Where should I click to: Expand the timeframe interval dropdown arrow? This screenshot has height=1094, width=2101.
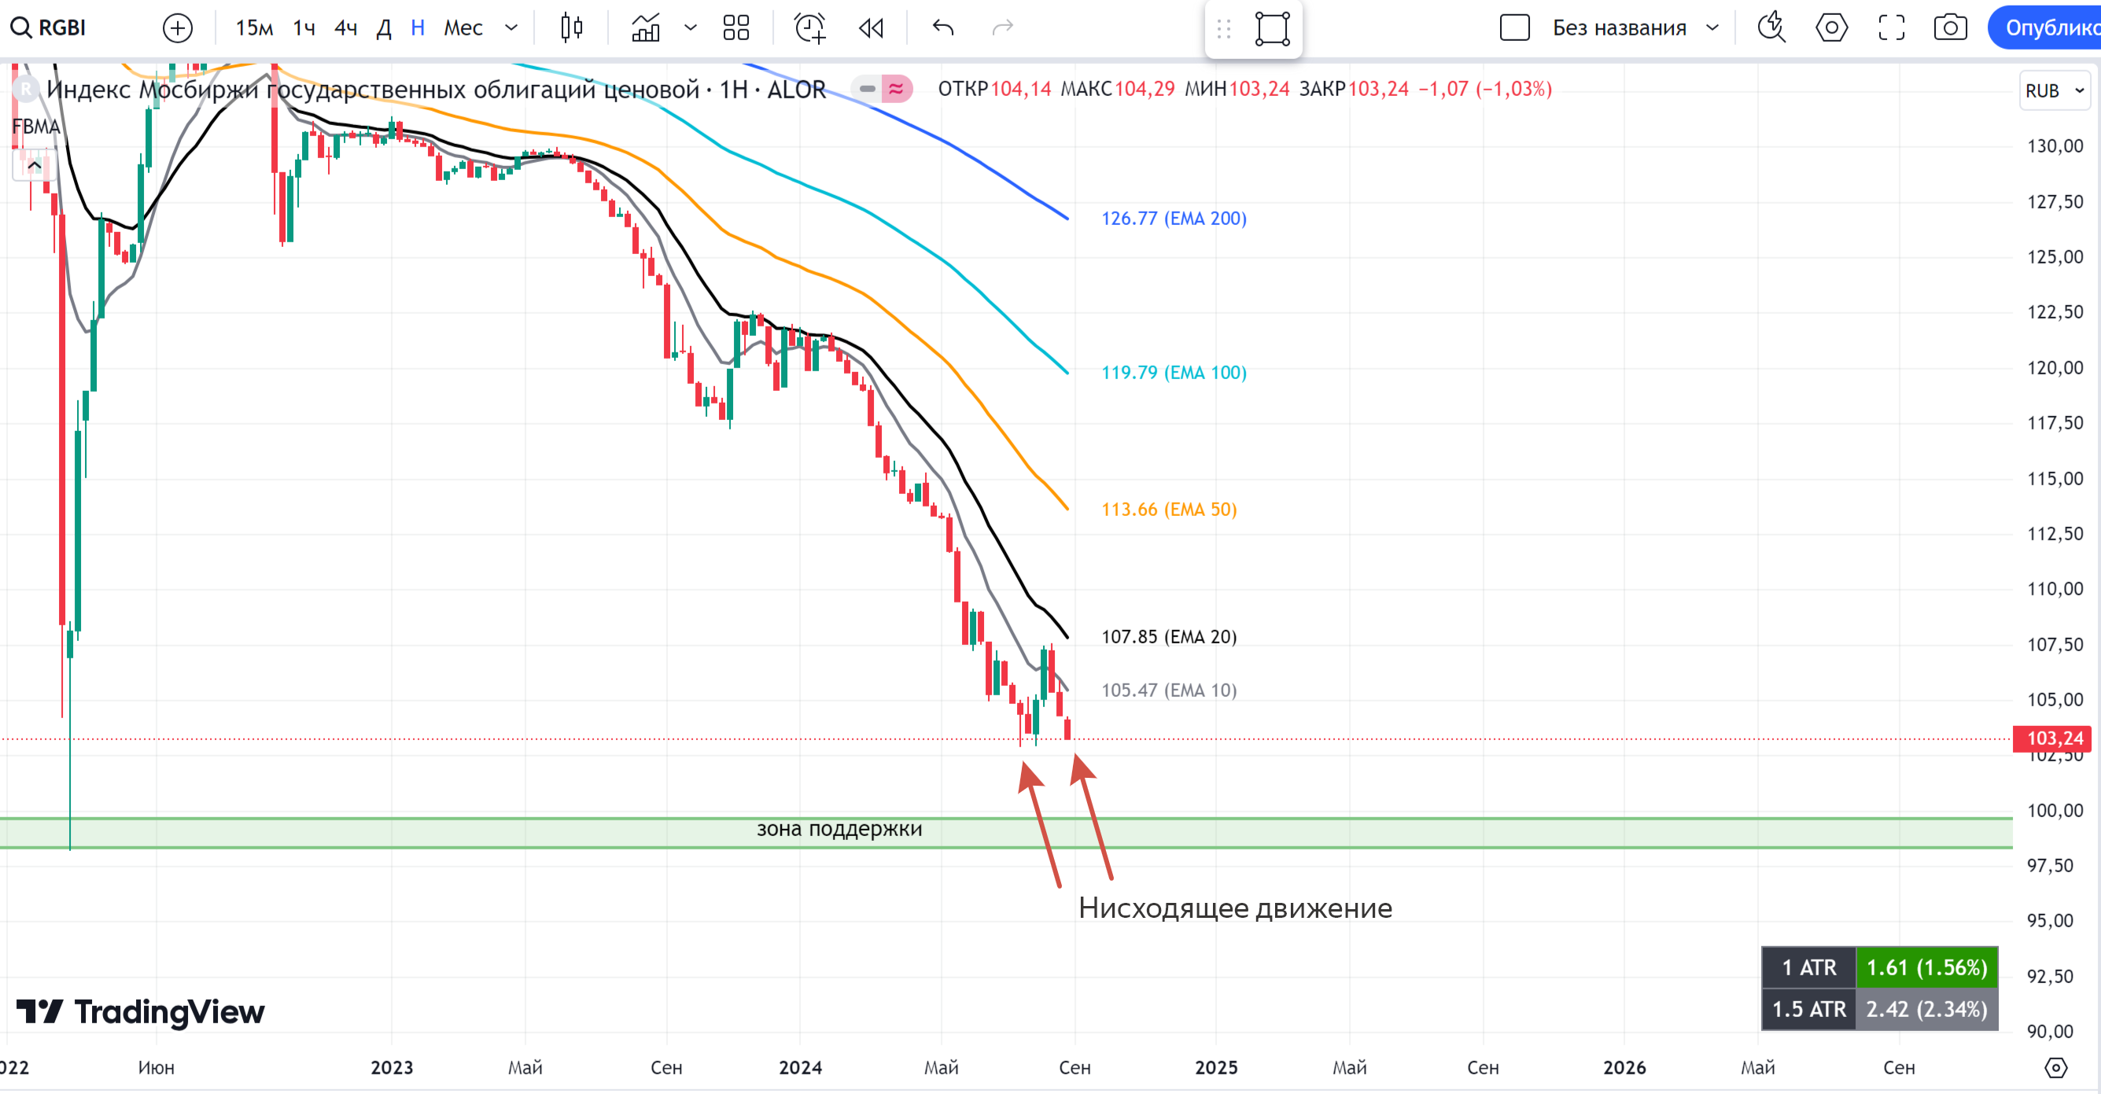tap(511, 28)
